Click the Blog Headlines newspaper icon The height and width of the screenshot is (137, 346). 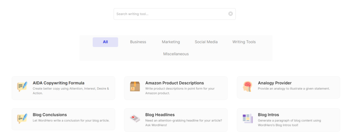pyautogui.click(x=135, y=118)
